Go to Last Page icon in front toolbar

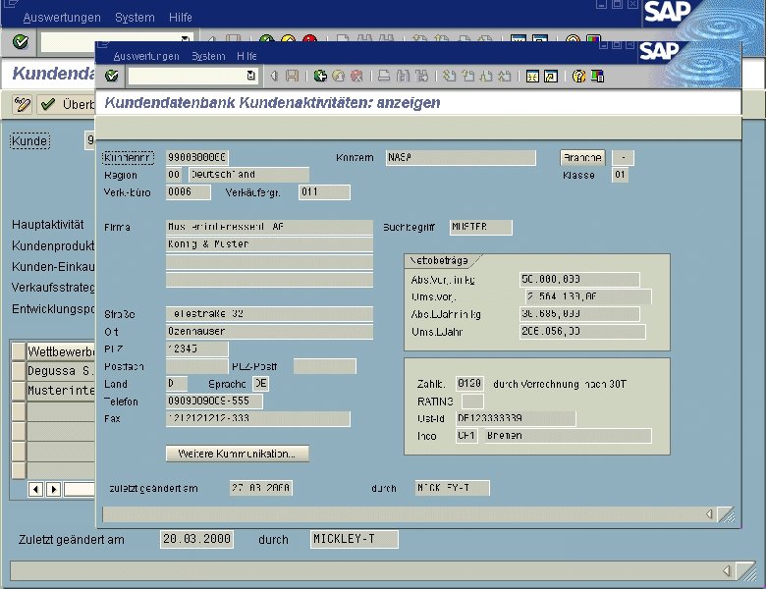504,76
